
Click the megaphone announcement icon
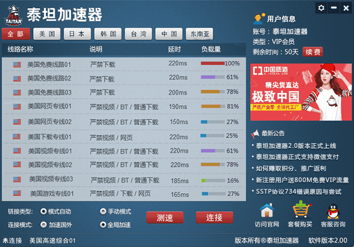(x=255, y=134)
